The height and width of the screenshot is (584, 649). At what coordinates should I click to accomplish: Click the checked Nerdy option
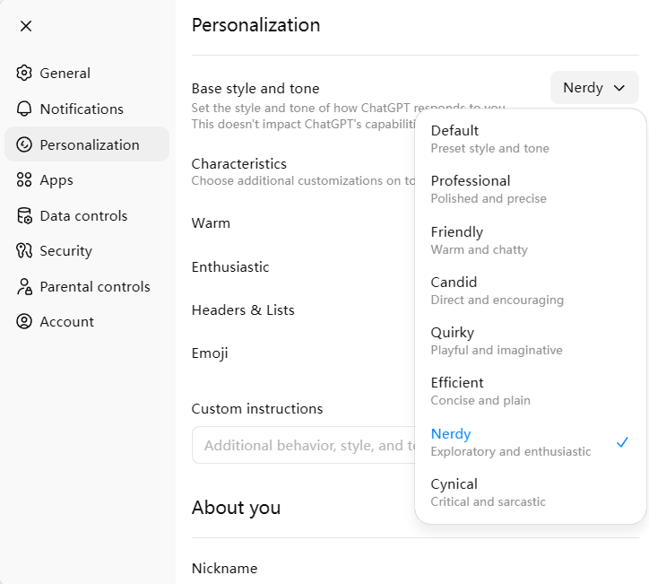point(530,442)
